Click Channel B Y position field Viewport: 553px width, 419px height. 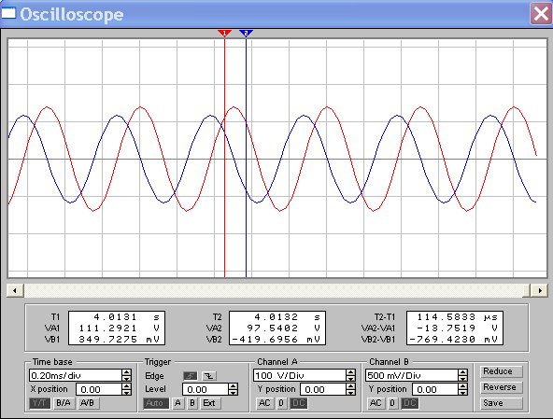(x=435, y=390)
